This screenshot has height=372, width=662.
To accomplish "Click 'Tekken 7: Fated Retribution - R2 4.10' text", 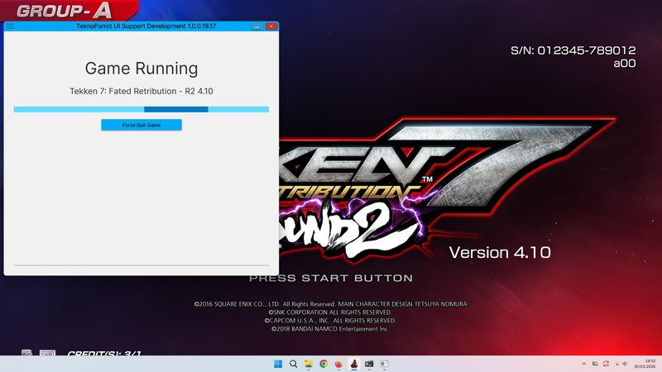I will tap(142, 91).
